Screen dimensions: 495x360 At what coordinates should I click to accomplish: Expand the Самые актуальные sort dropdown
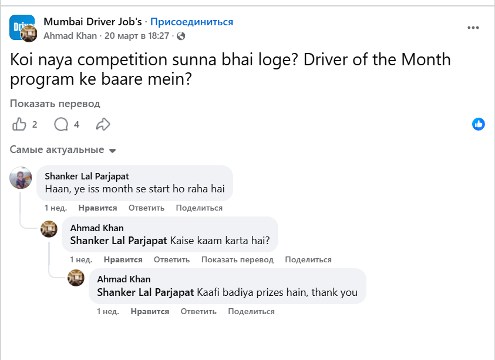63,150
